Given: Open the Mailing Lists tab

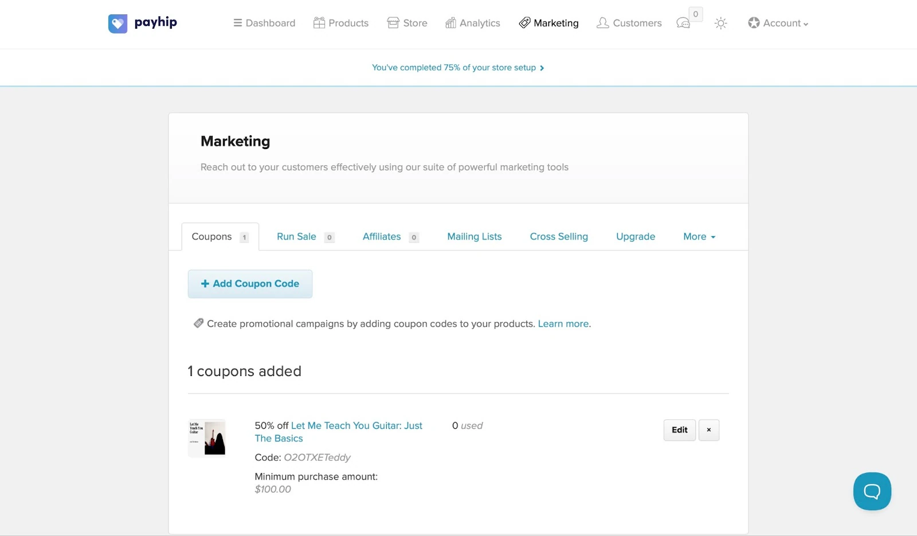Looking at the screenshot, I should pyautogui.click(x=475, y=237).
